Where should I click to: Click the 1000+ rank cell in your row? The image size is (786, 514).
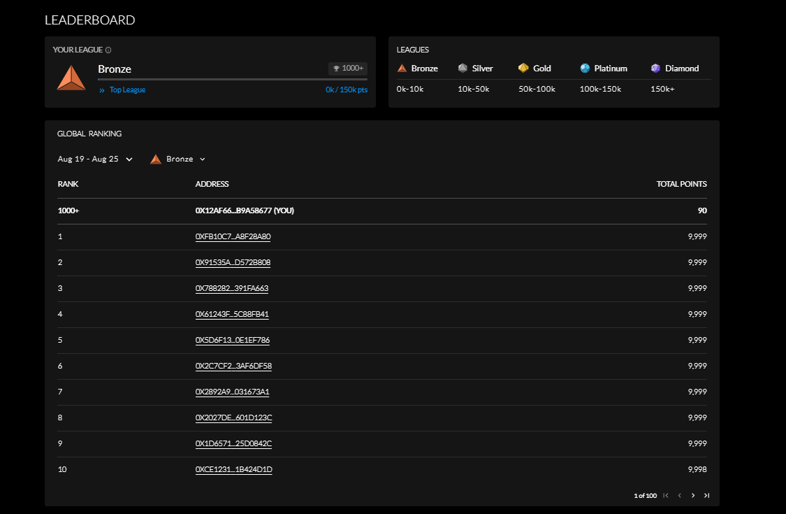(x=68, y=210)
